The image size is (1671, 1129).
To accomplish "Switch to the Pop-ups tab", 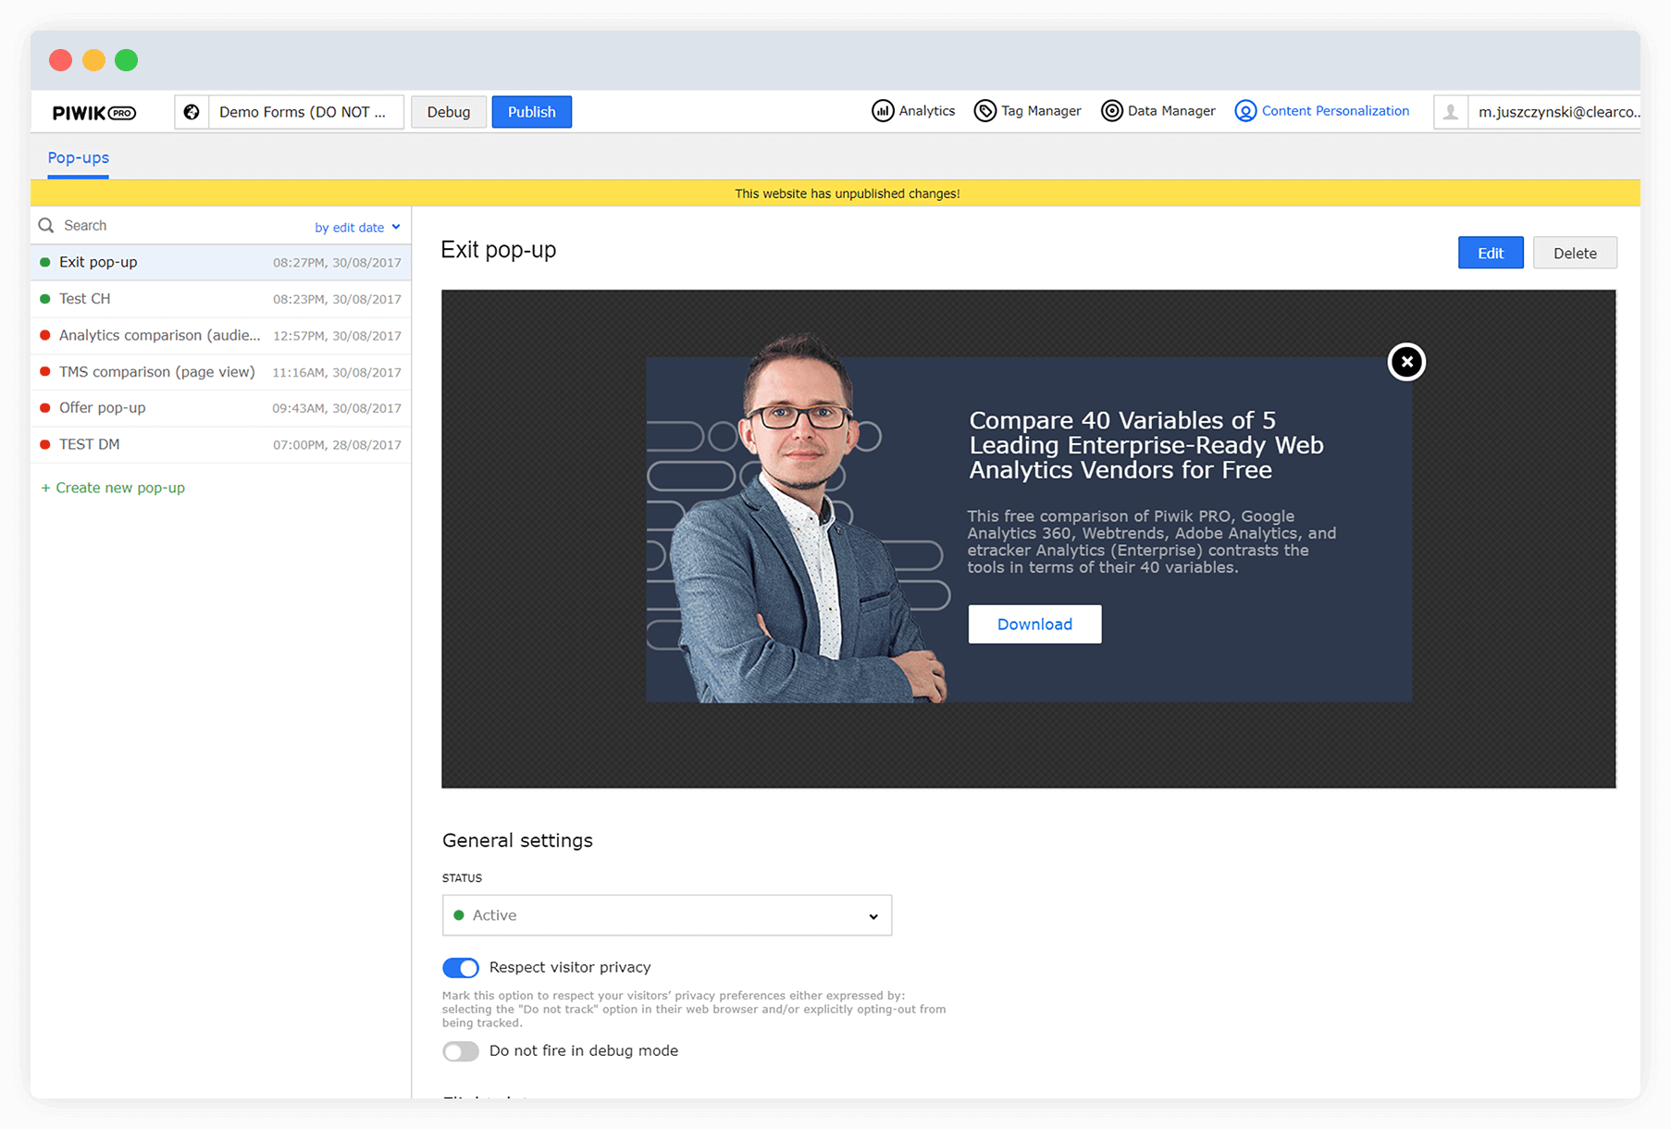I will click(x=78, y=157).
